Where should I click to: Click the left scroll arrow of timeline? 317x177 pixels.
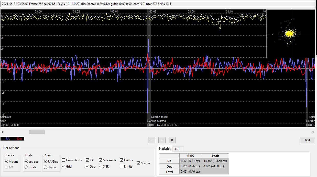pyautogui.click(x=3, y=132)
